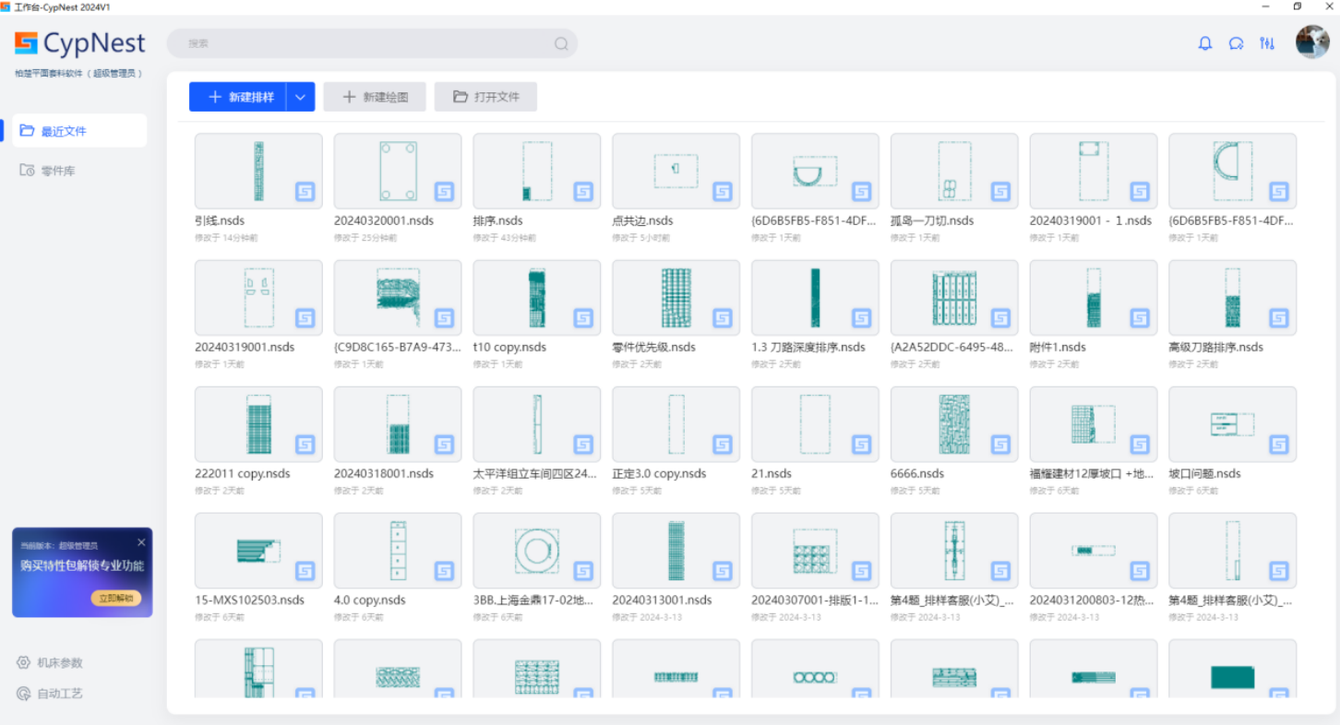Image resolution: width=1340 pixels, height=725 pixels.
Task: Click the 打开文件 button
Action: point(485,97)
